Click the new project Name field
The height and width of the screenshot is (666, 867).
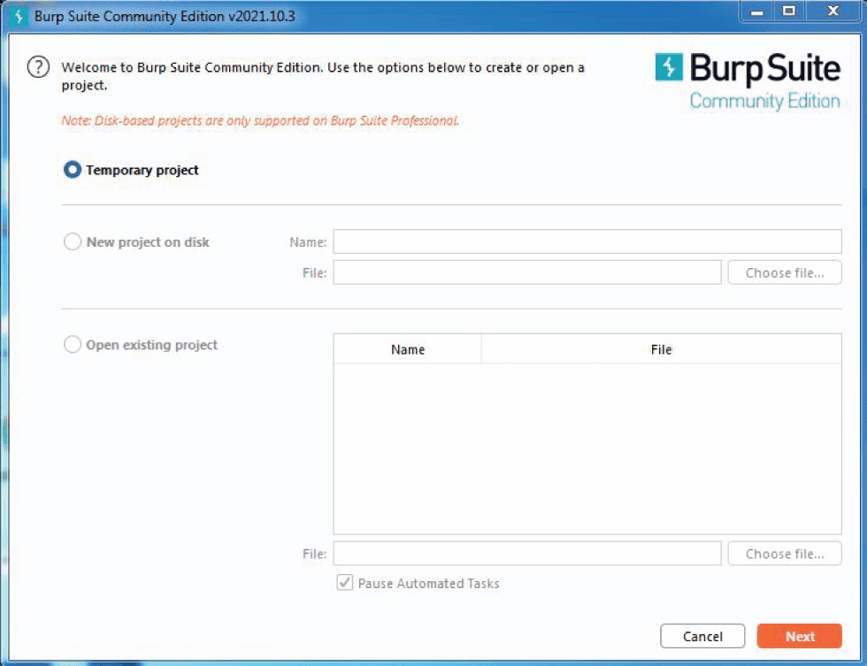[x=587, y=241]
